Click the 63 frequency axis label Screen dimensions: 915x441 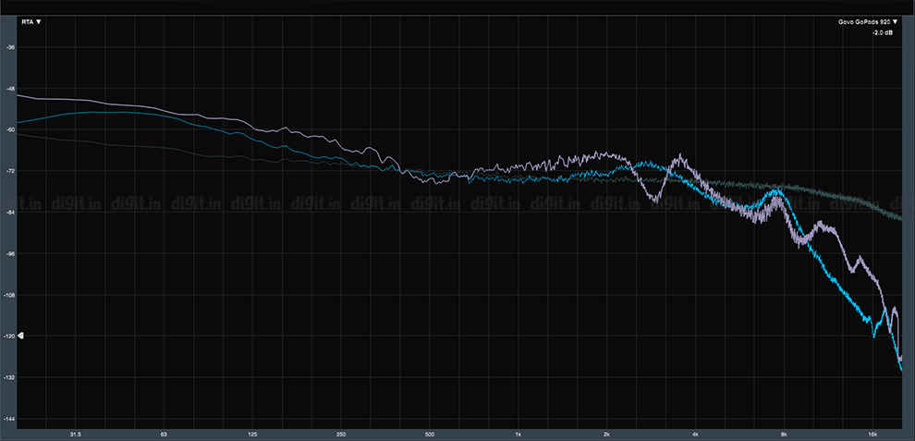[164, 435]
